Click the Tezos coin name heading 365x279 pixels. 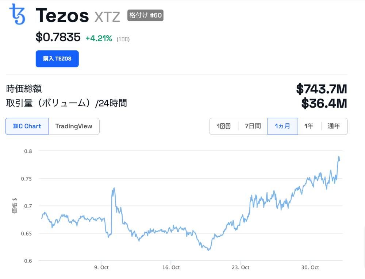point(62,16)
